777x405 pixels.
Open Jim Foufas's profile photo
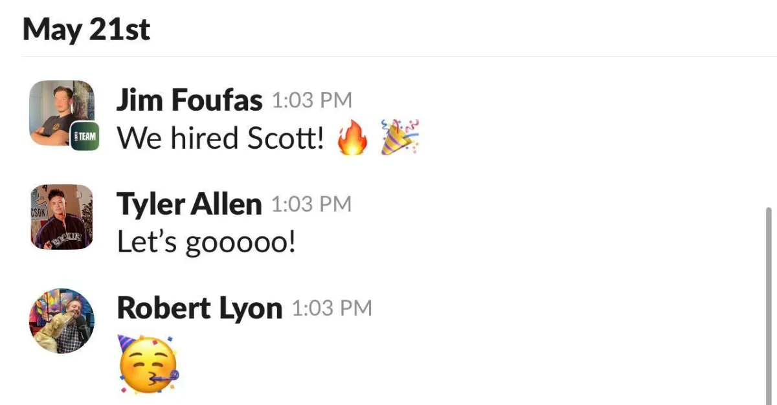tap(62, 113)
